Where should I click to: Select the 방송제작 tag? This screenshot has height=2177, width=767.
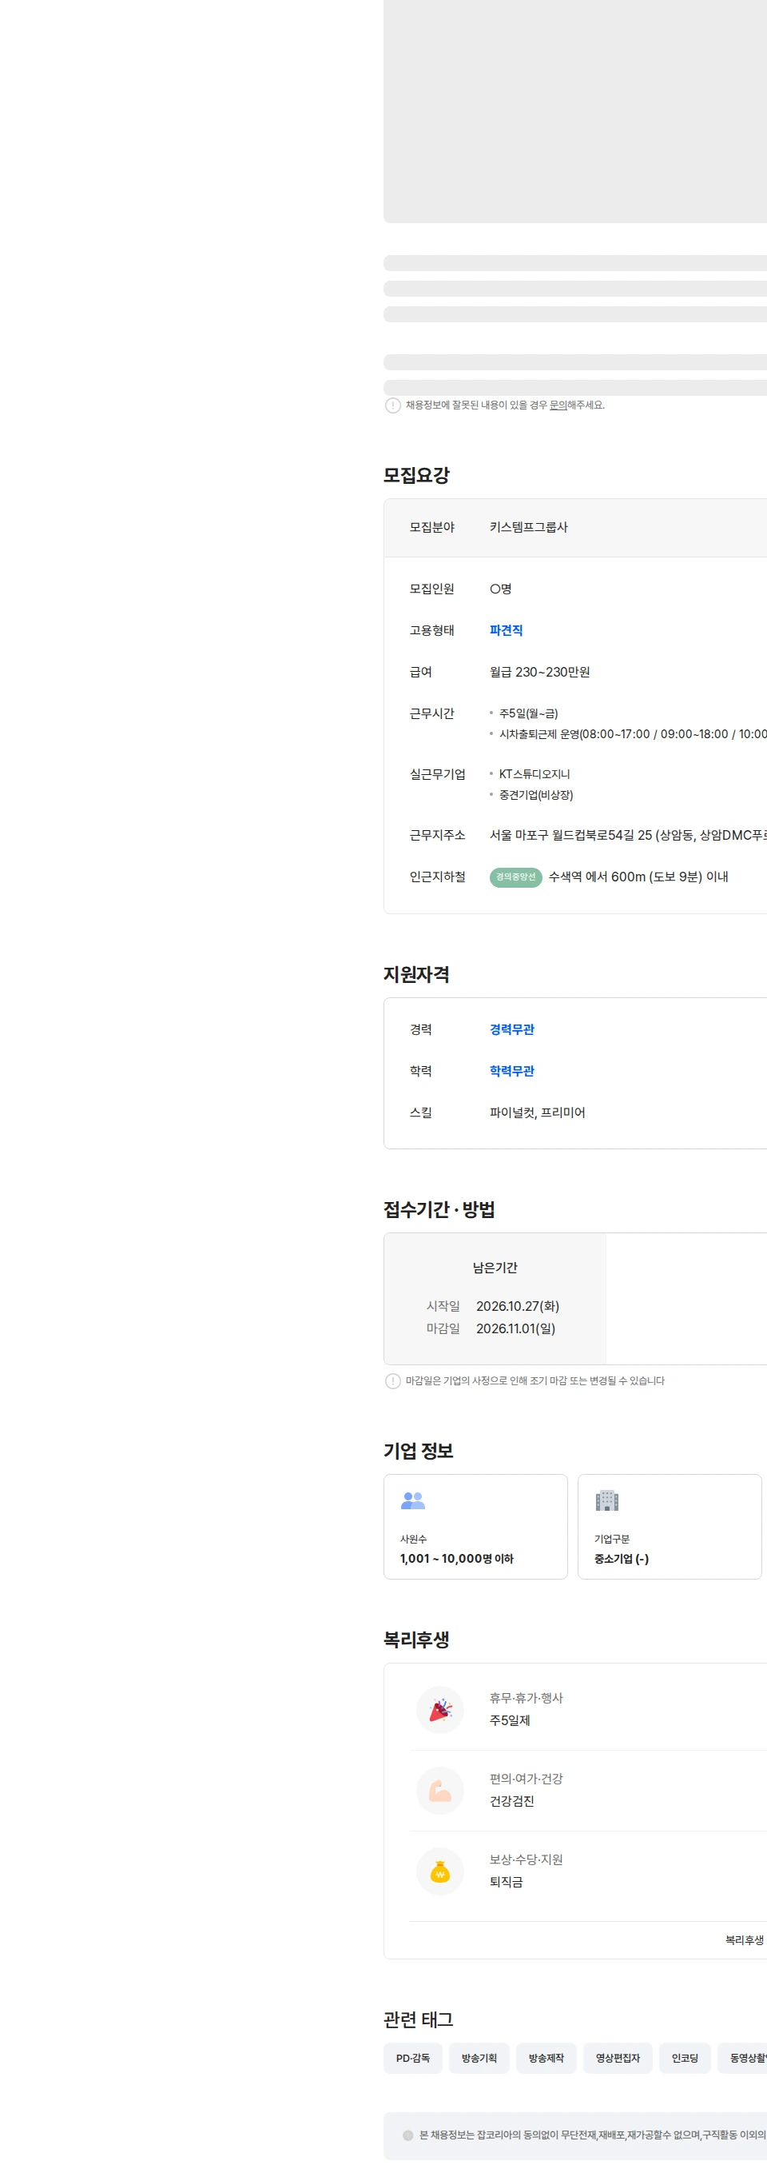click(x=546, y=2058)
